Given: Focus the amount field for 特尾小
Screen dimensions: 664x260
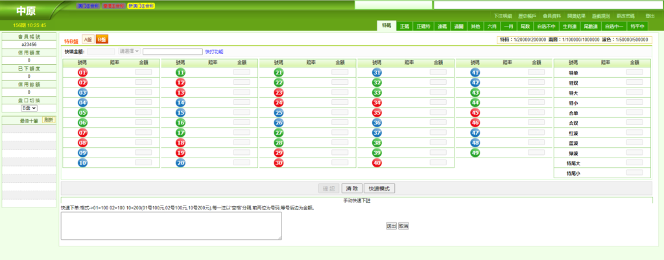Looking at the screenshot, I should tap(634, 172).
